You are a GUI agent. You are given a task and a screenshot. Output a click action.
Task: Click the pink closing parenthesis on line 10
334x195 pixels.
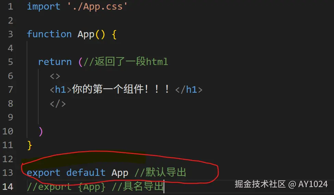pyautogui.click(x=41, y=131)
